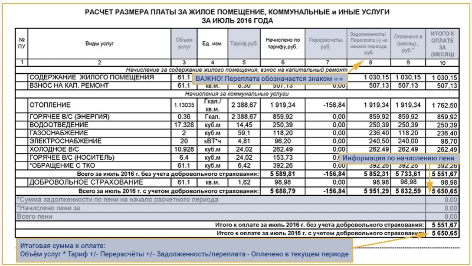Click 'Итого к оплате за июль 2016 г. без учета' label
472x266 pixels.
pyautogui.click(x=320, y=225)
